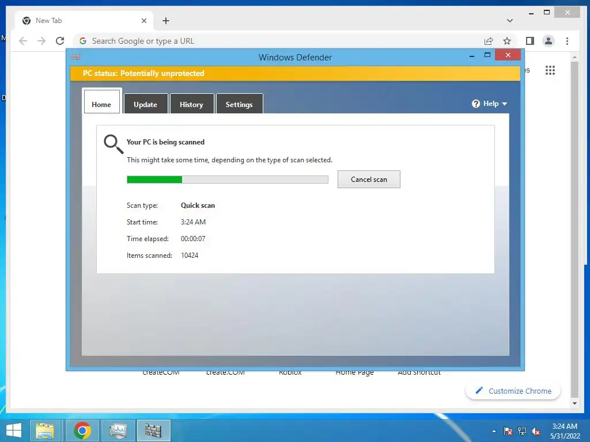Click the time elapsed value 00:00:07
Viewport: 590px width, 442px height.
tap(193, 239)
